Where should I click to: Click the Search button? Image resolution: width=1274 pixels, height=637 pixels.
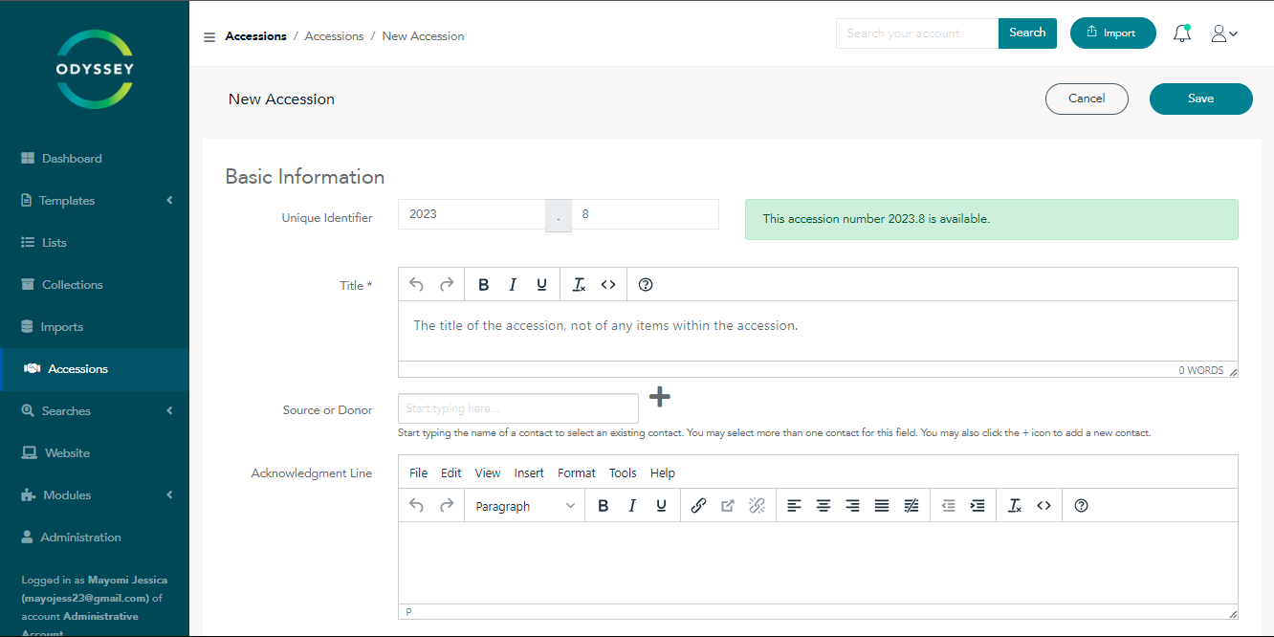[1027, 33]
